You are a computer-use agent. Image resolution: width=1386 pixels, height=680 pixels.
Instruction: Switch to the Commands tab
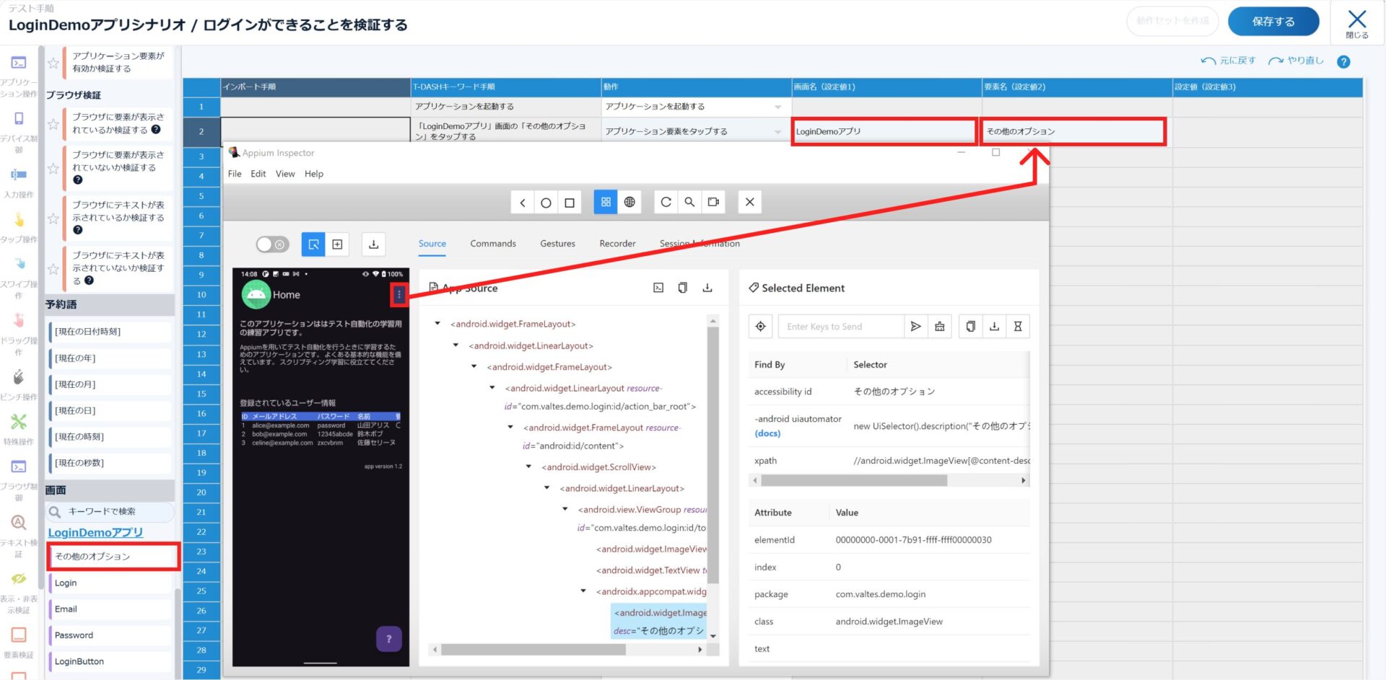pos(492,244)
